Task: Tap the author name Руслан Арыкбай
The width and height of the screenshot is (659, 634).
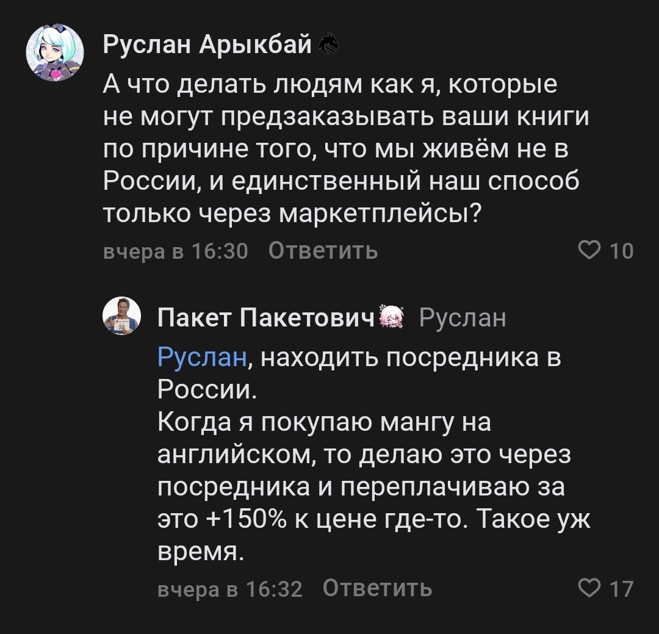Action: click(x=207, y=45)
